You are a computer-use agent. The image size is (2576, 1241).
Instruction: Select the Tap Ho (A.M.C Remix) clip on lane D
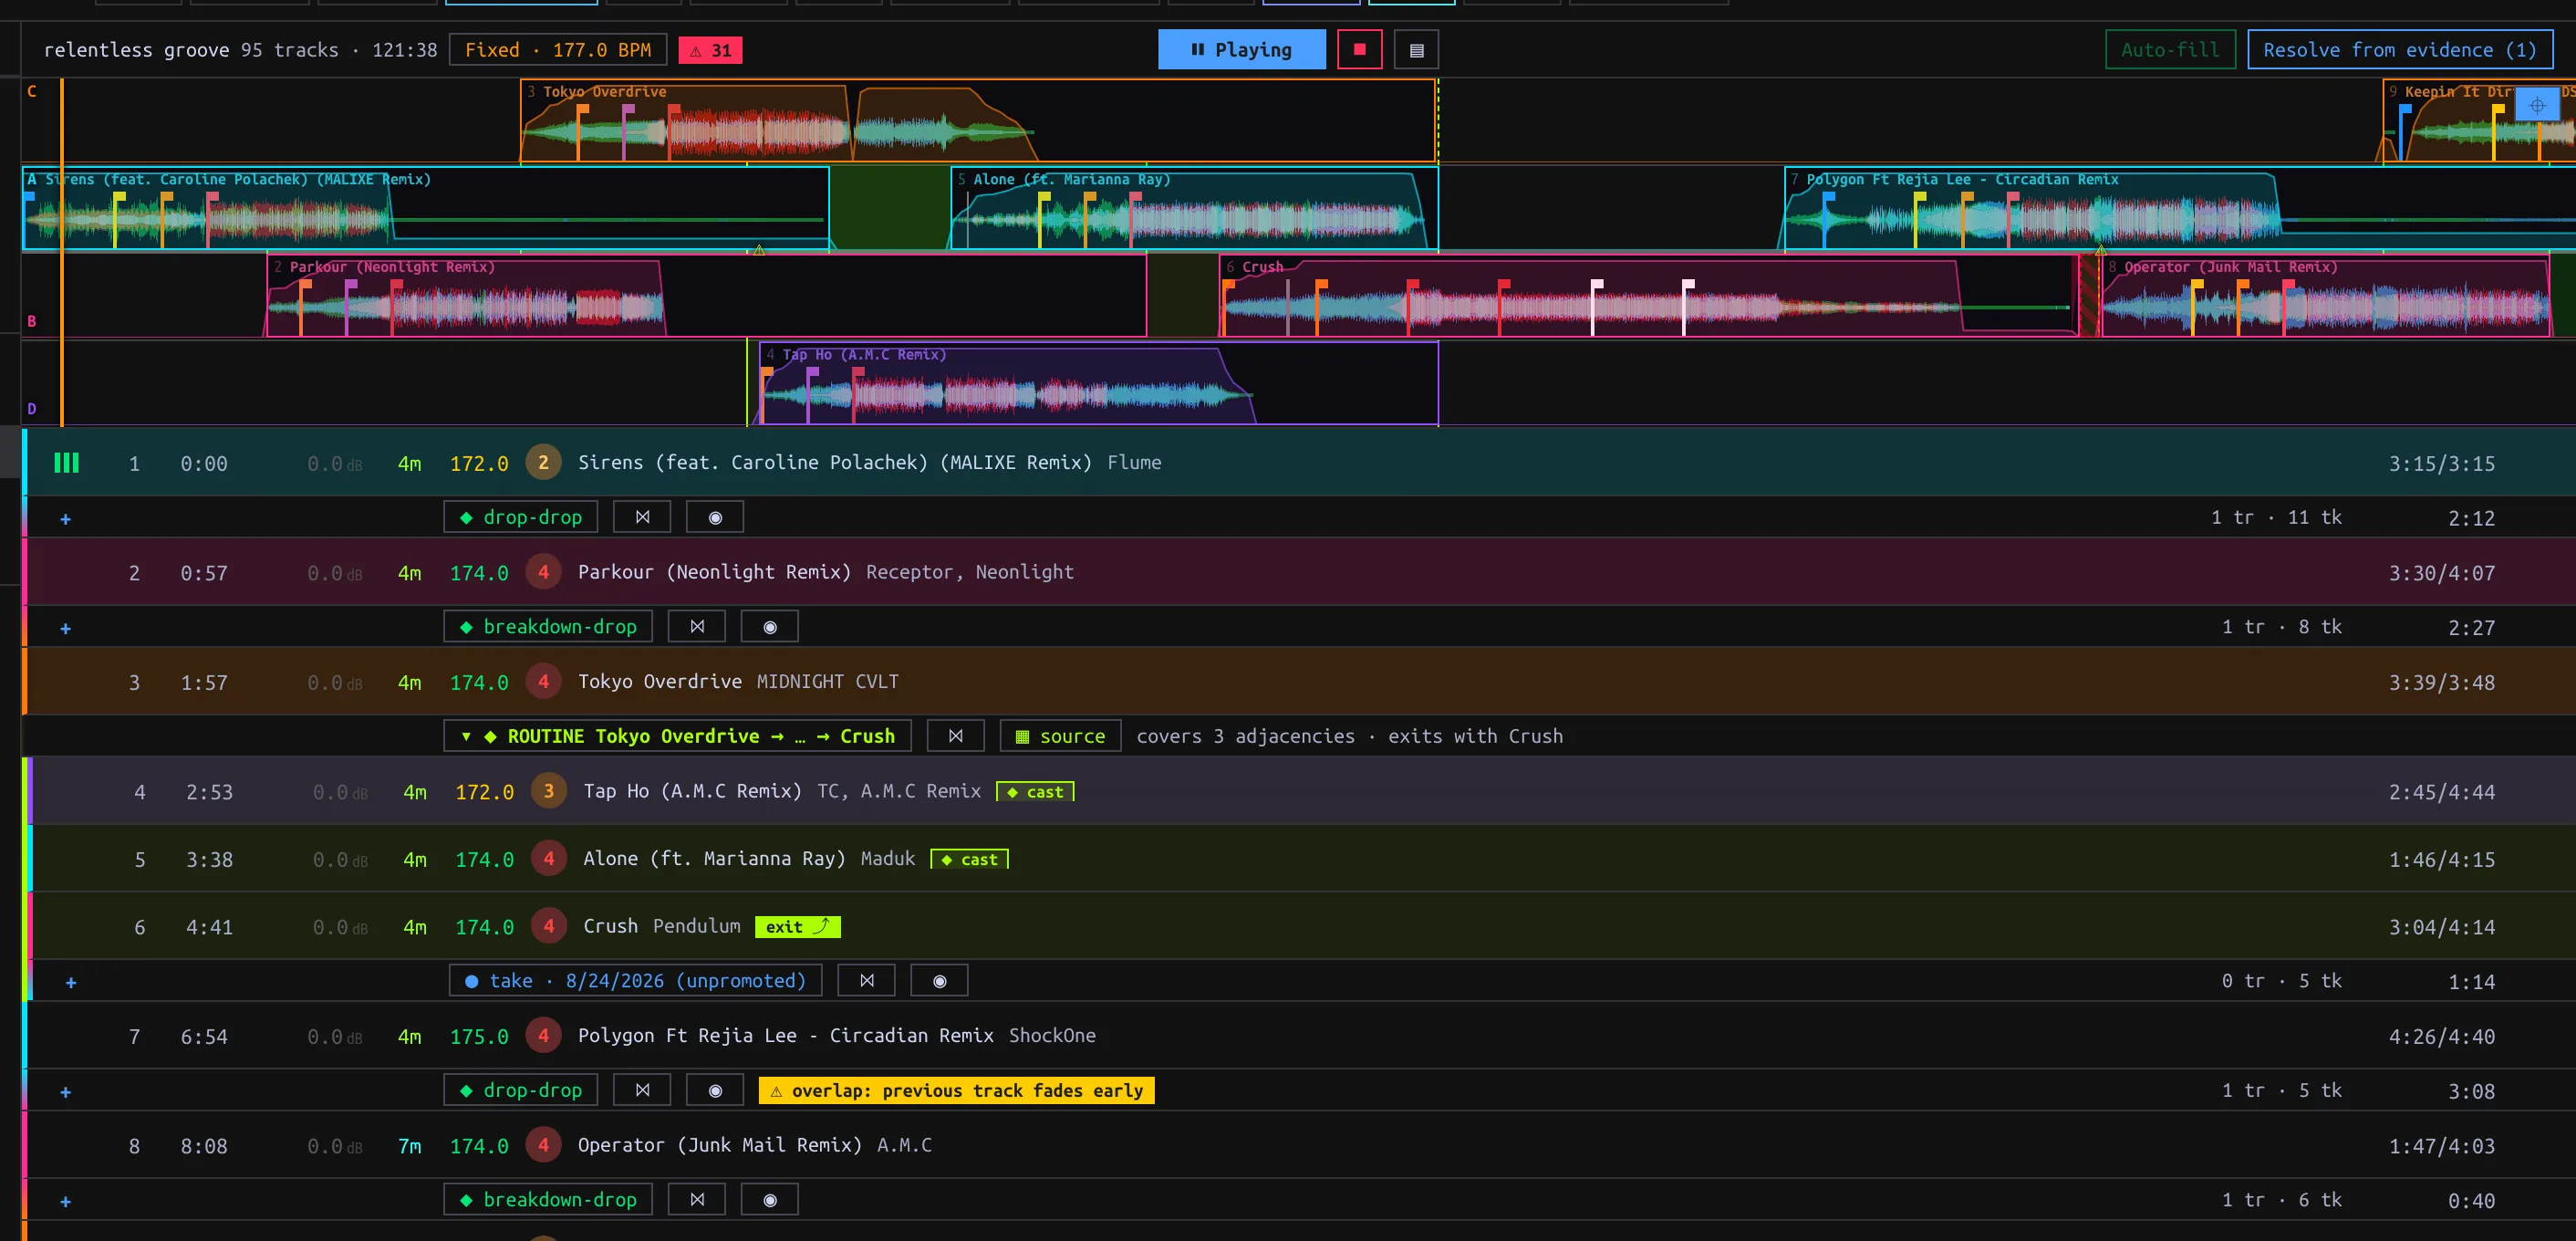tap(1098, 384)
